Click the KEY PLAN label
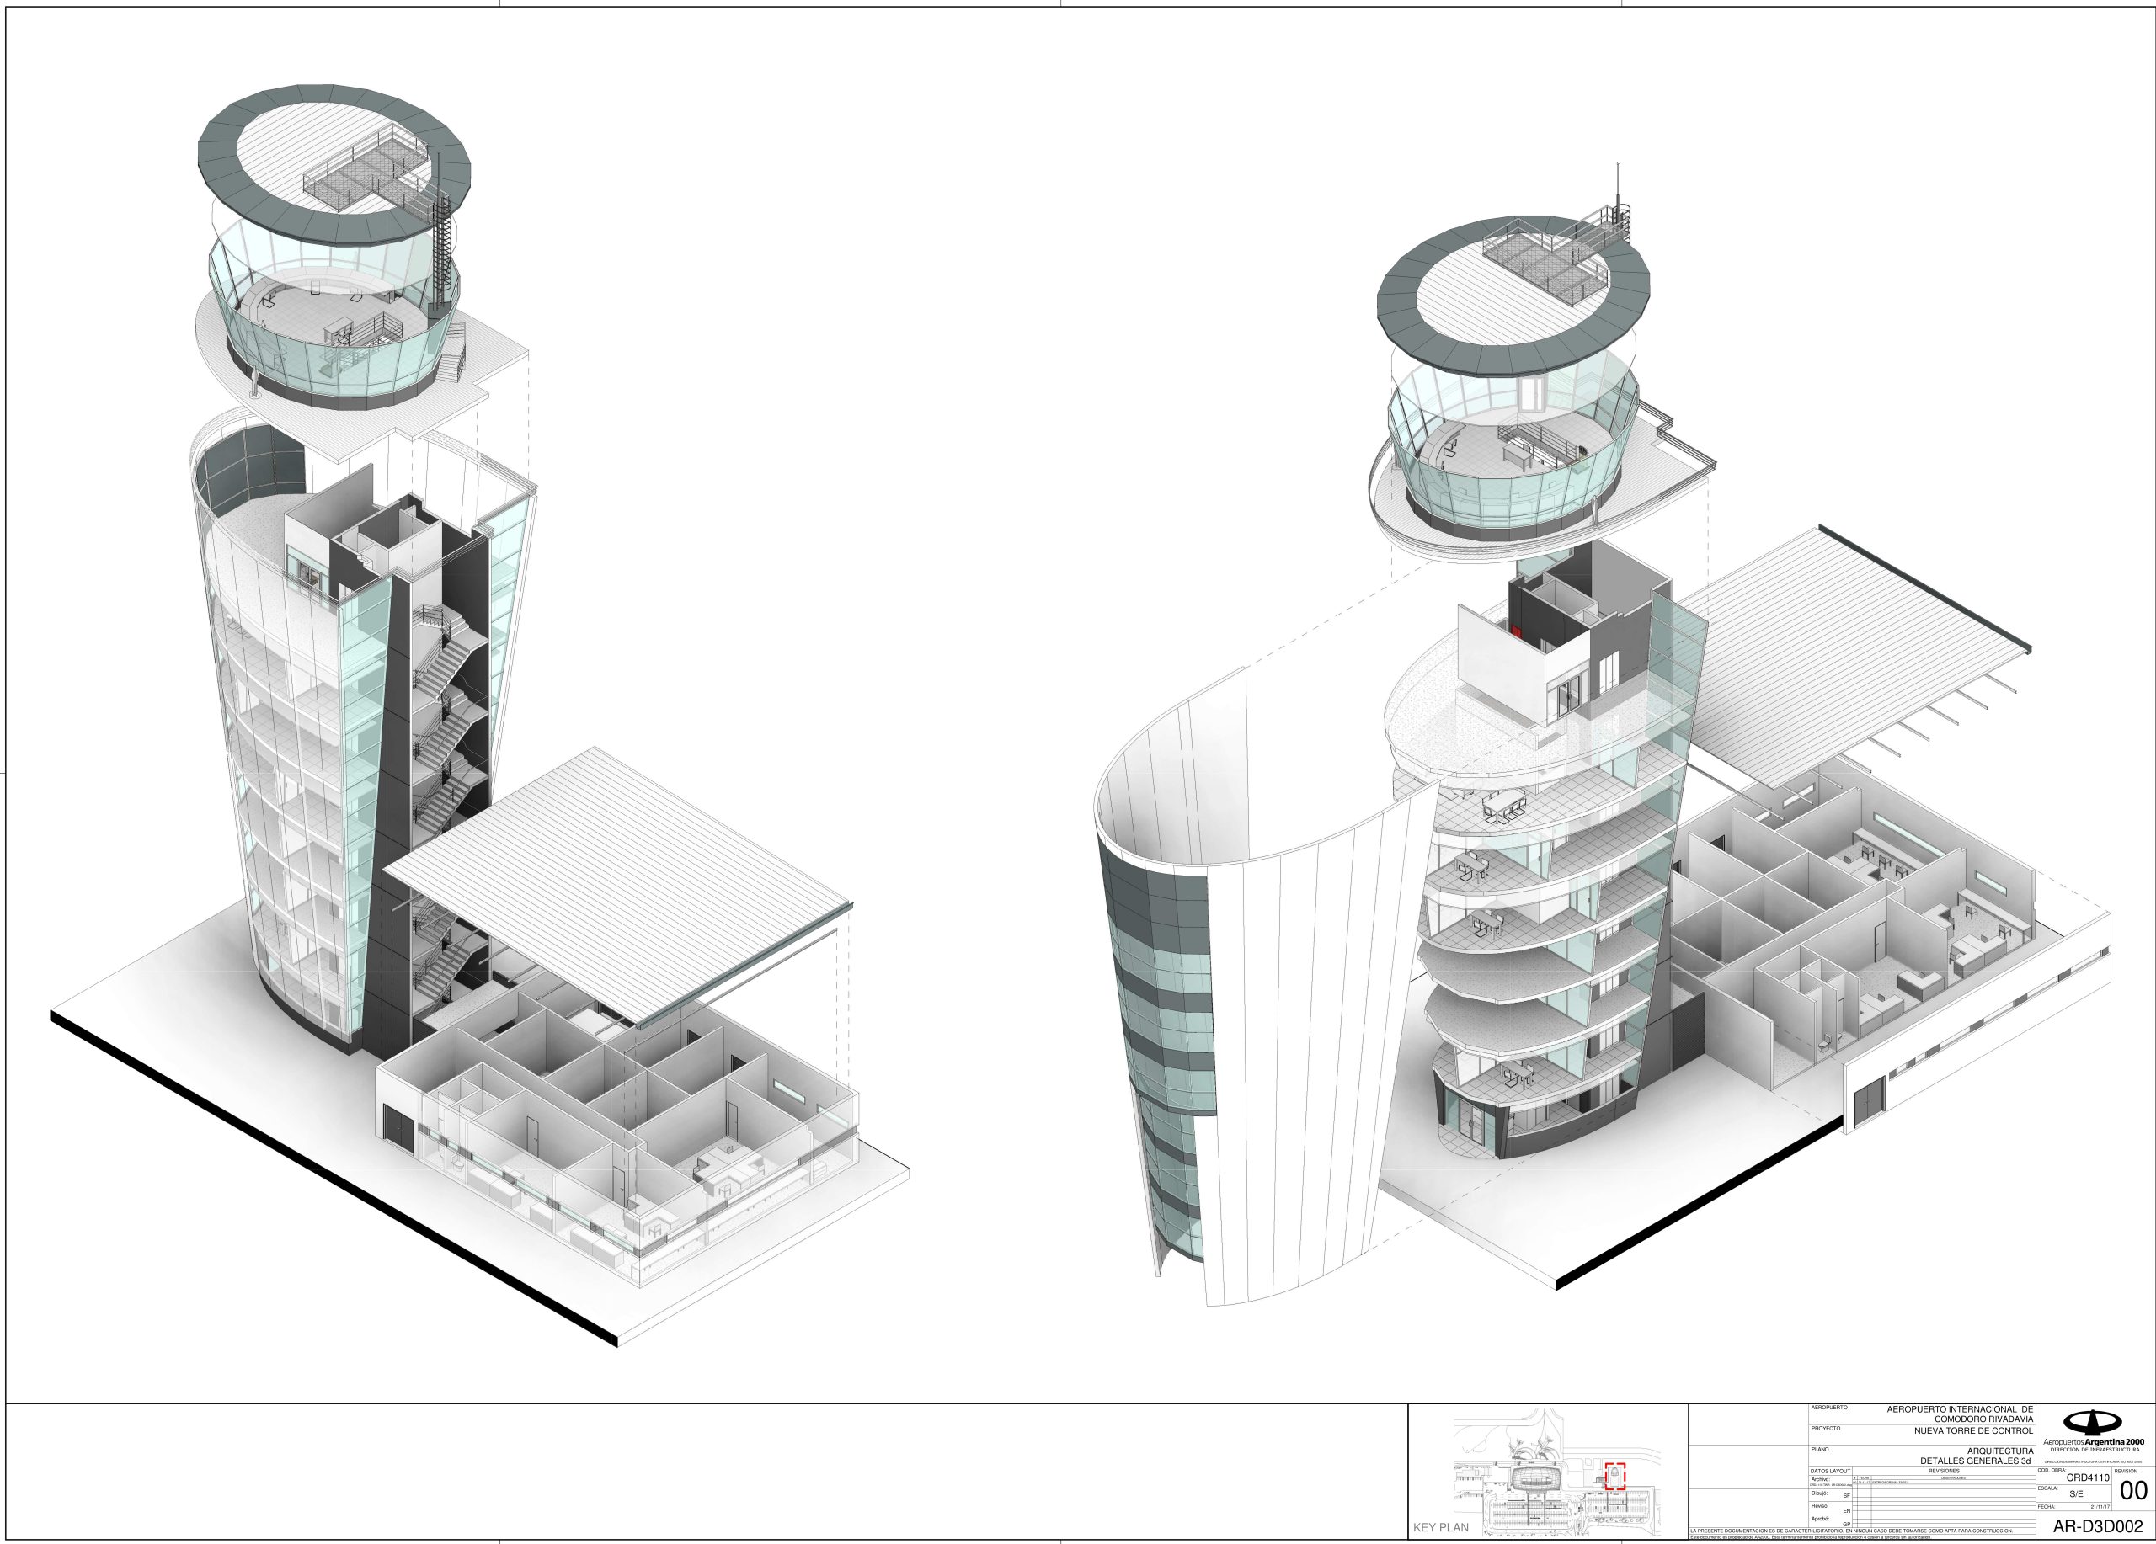This screenshot has height=1544, width=2156. pos(1440,1528)
